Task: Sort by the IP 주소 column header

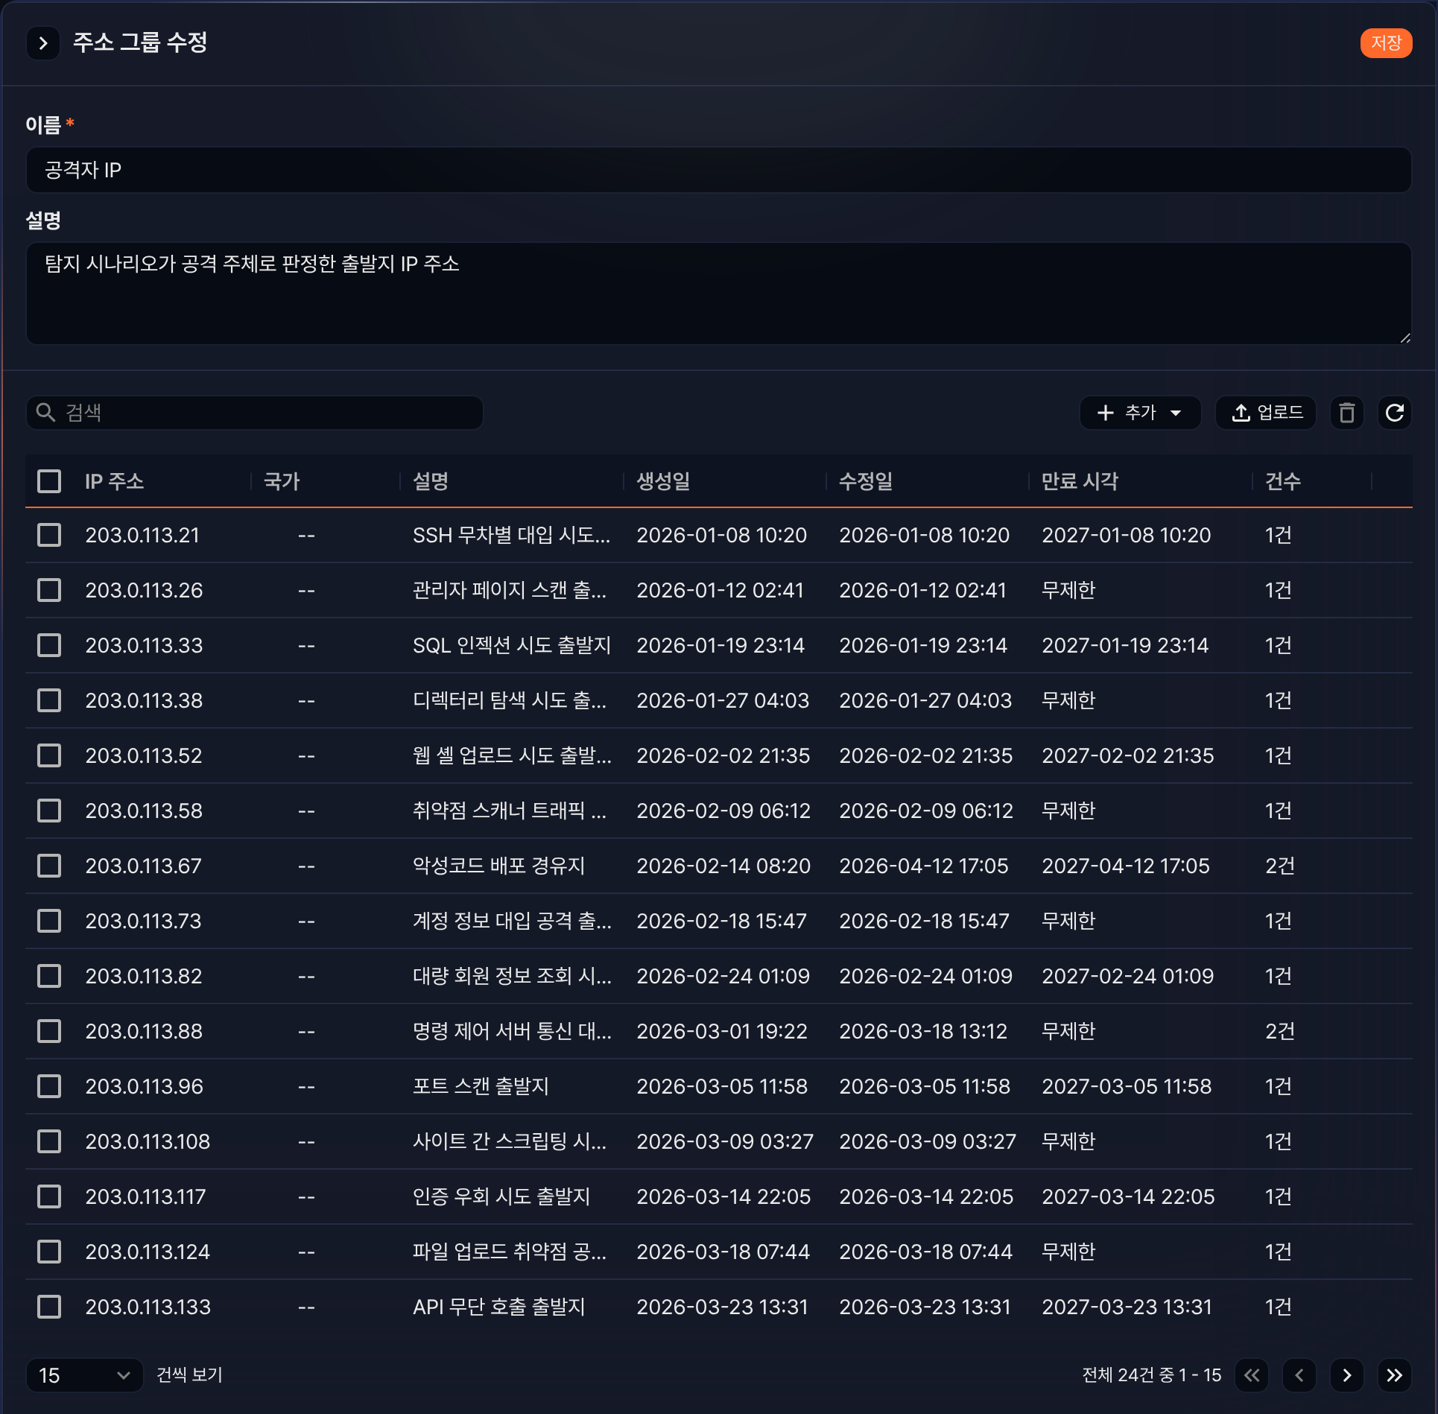Action: pyautogui.click(x=114, y=481)
